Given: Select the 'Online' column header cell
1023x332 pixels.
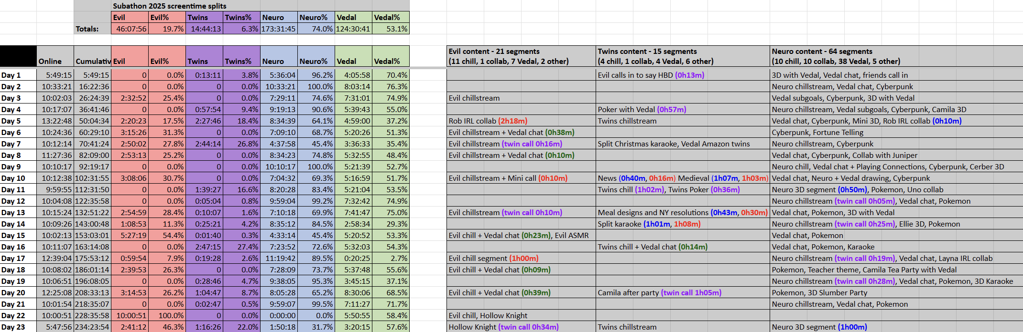Looking at the screenshot, I should coord(55,56).
